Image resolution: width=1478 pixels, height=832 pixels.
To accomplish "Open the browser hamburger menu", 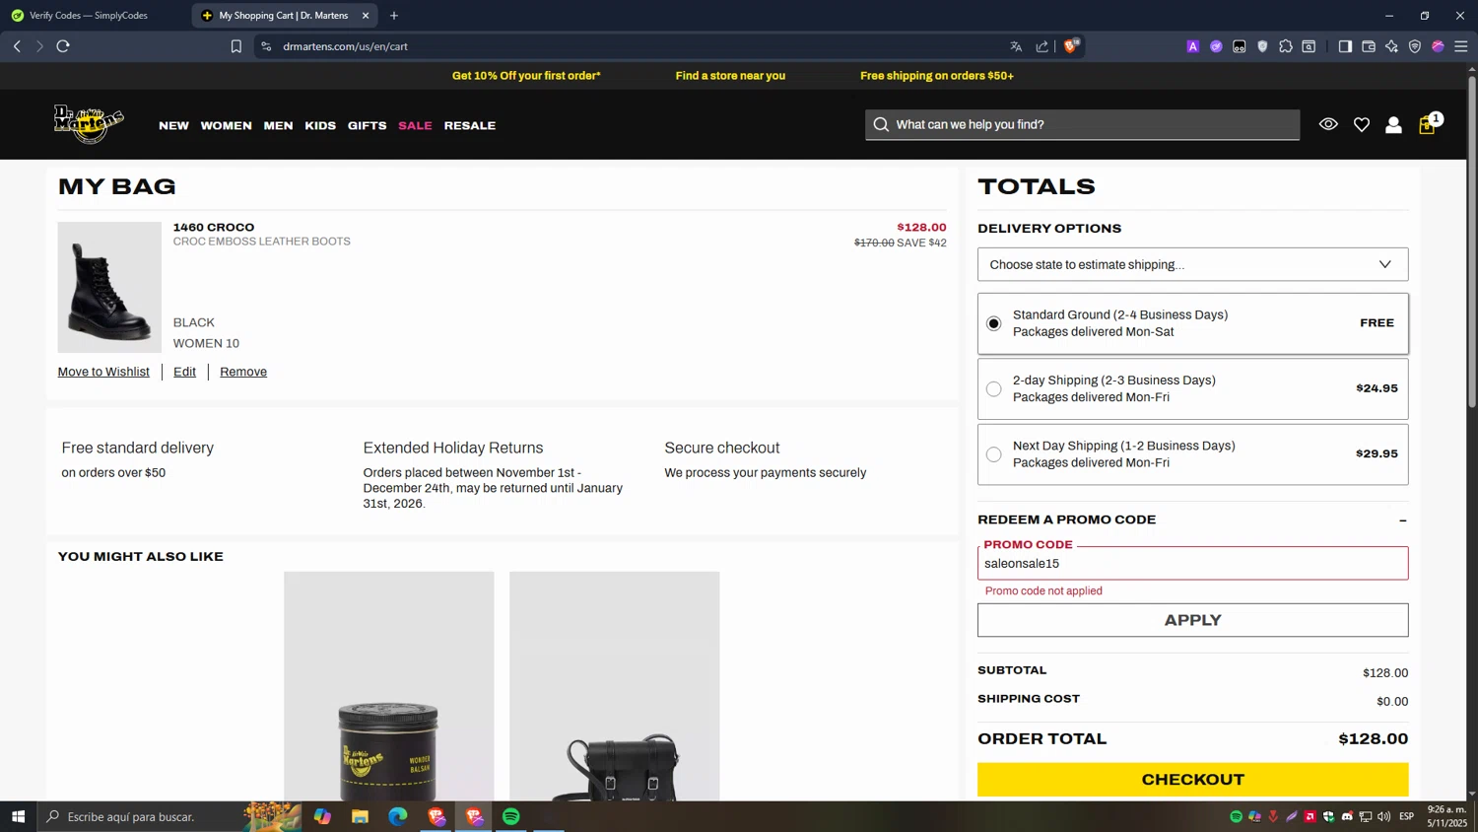I will 1461,46.
